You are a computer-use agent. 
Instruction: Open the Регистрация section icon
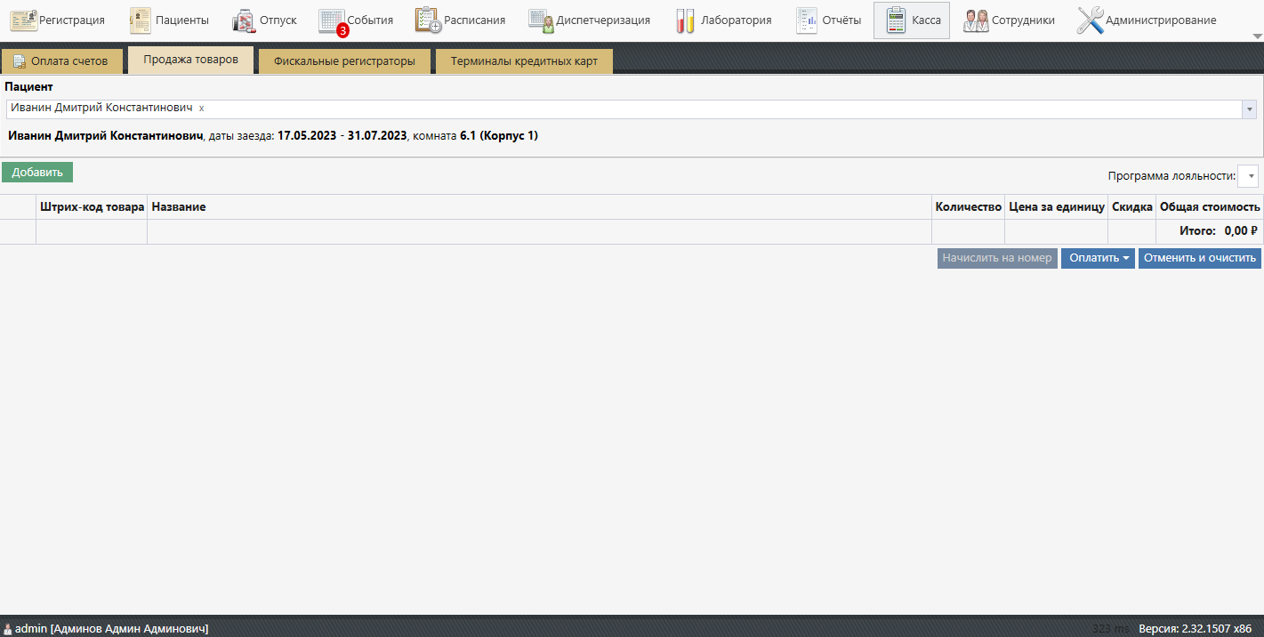[23, 20]
